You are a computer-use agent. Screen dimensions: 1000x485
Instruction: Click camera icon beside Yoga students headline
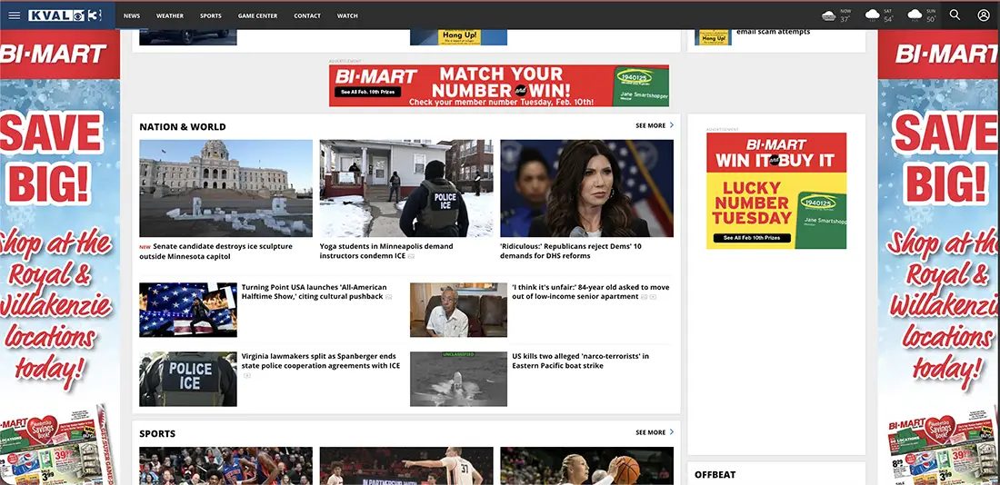411,256
